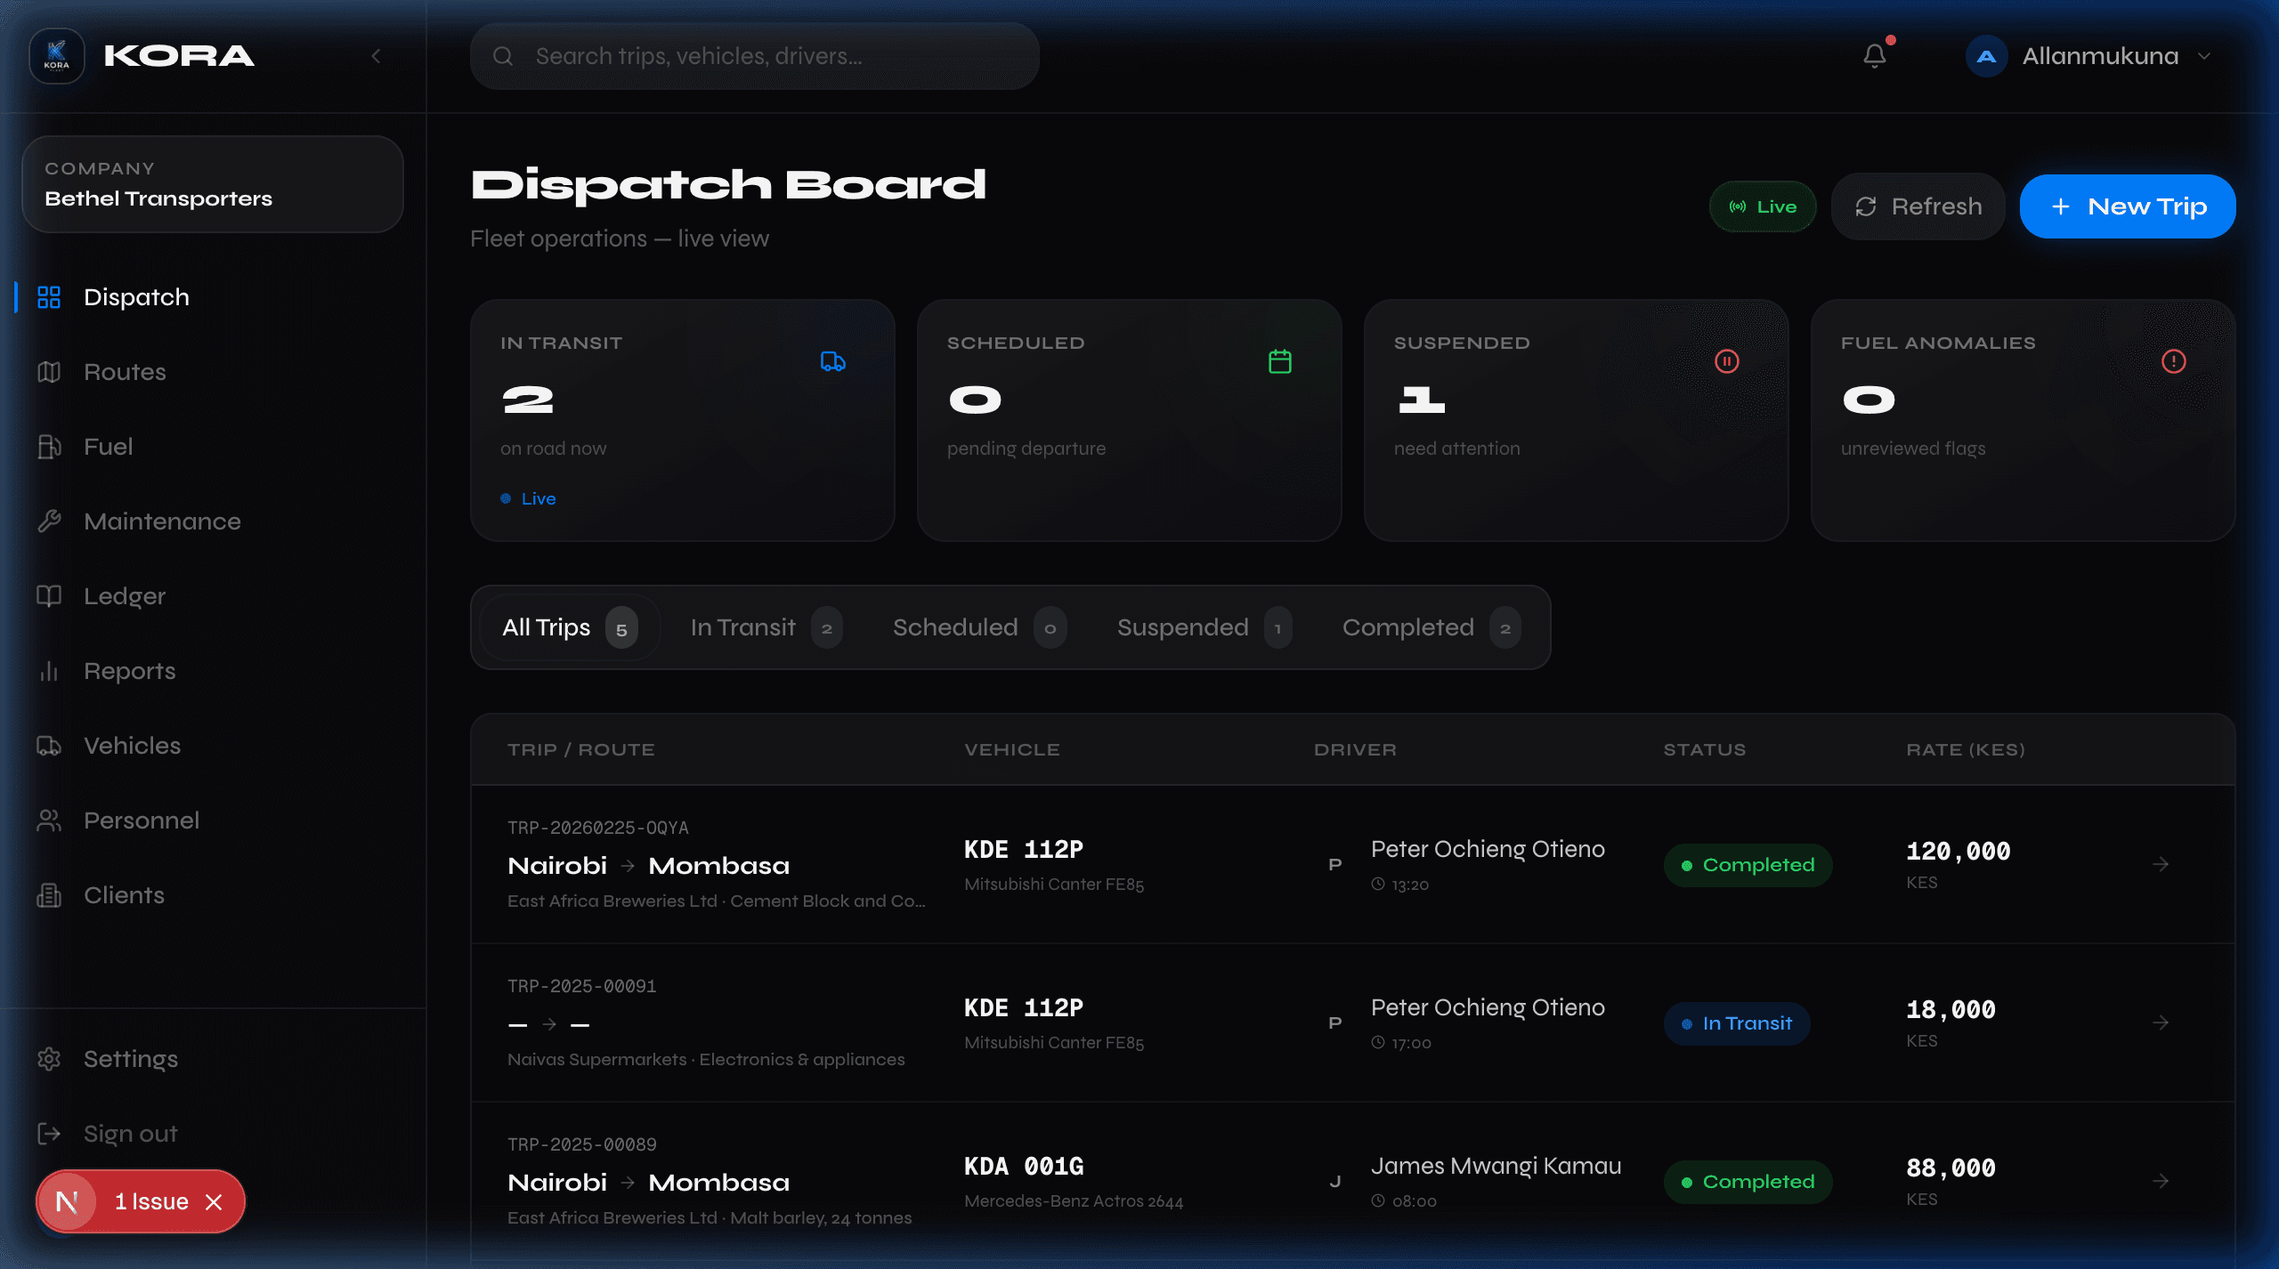Select the All Trips tab
The height and width of the screenshot is (1269, 2279).
(x=570, y=627)
